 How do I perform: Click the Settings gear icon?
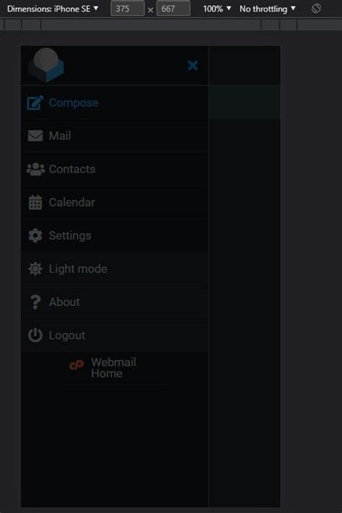pyautogui.click(x=35, y=235)
